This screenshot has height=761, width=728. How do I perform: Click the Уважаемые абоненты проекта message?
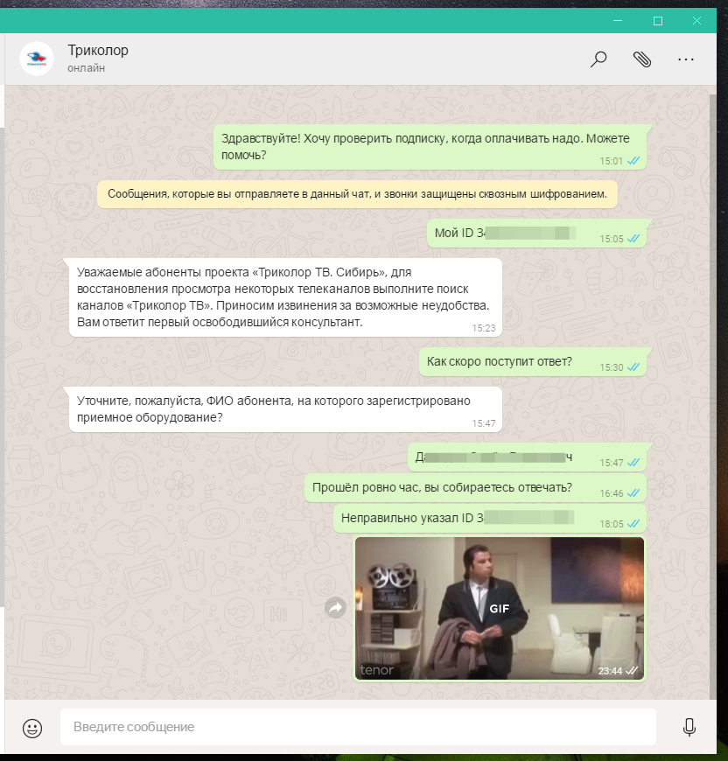coord(285,297)
